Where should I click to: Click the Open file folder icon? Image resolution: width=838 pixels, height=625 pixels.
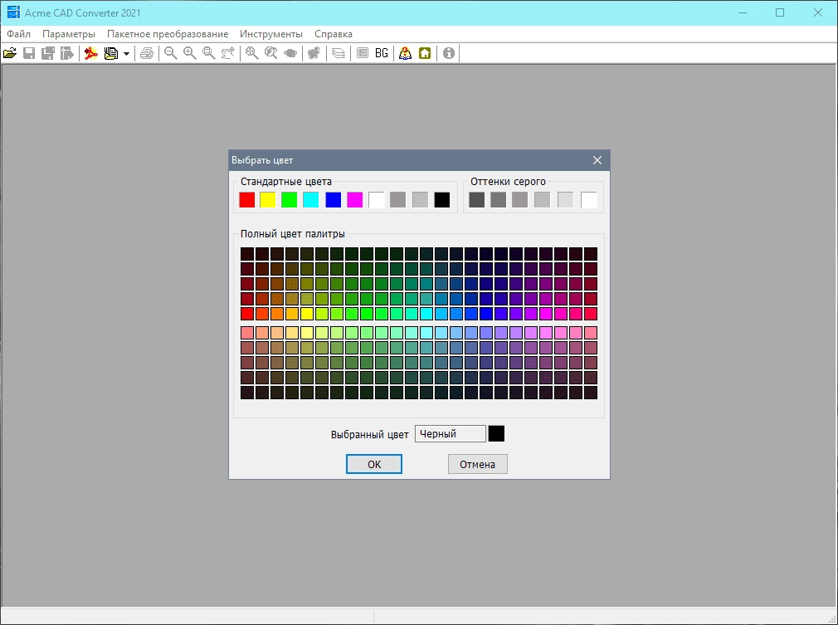(x=10, y=53)
